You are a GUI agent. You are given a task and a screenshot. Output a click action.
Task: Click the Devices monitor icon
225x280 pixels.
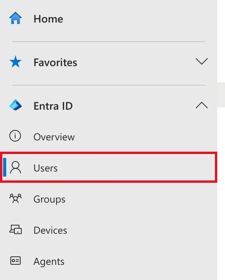(x=16, y=229)
